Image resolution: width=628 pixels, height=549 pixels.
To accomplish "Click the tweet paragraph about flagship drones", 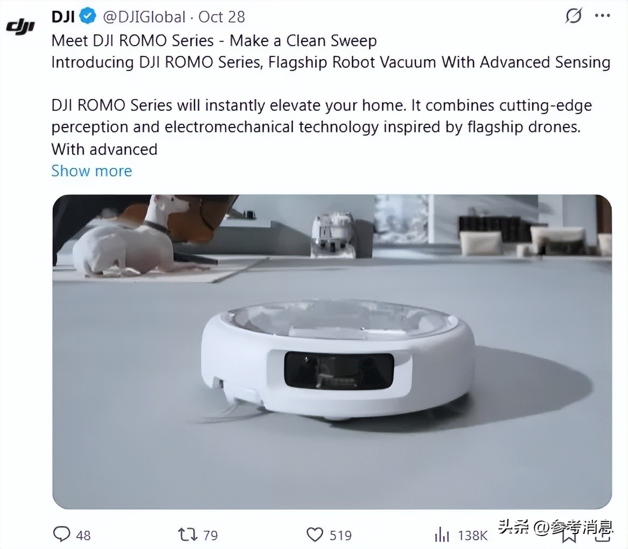I will [322, 127].
